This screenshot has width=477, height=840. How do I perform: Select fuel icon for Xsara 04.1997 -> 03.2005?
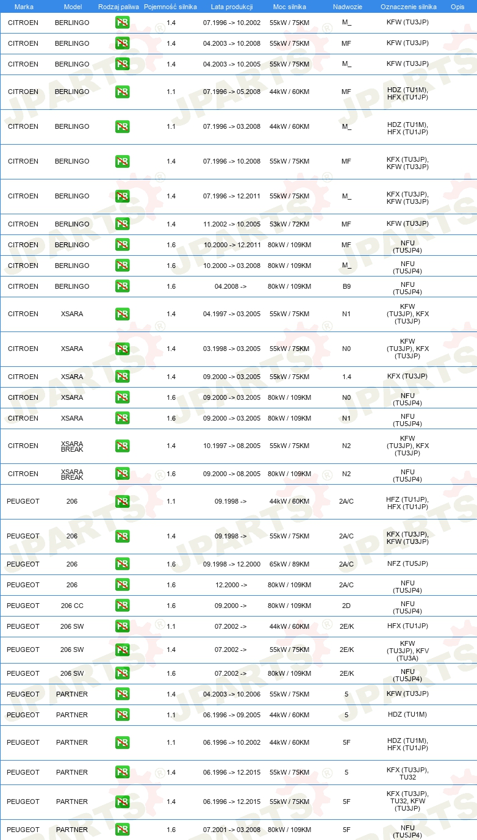click(x=123, y=314)
